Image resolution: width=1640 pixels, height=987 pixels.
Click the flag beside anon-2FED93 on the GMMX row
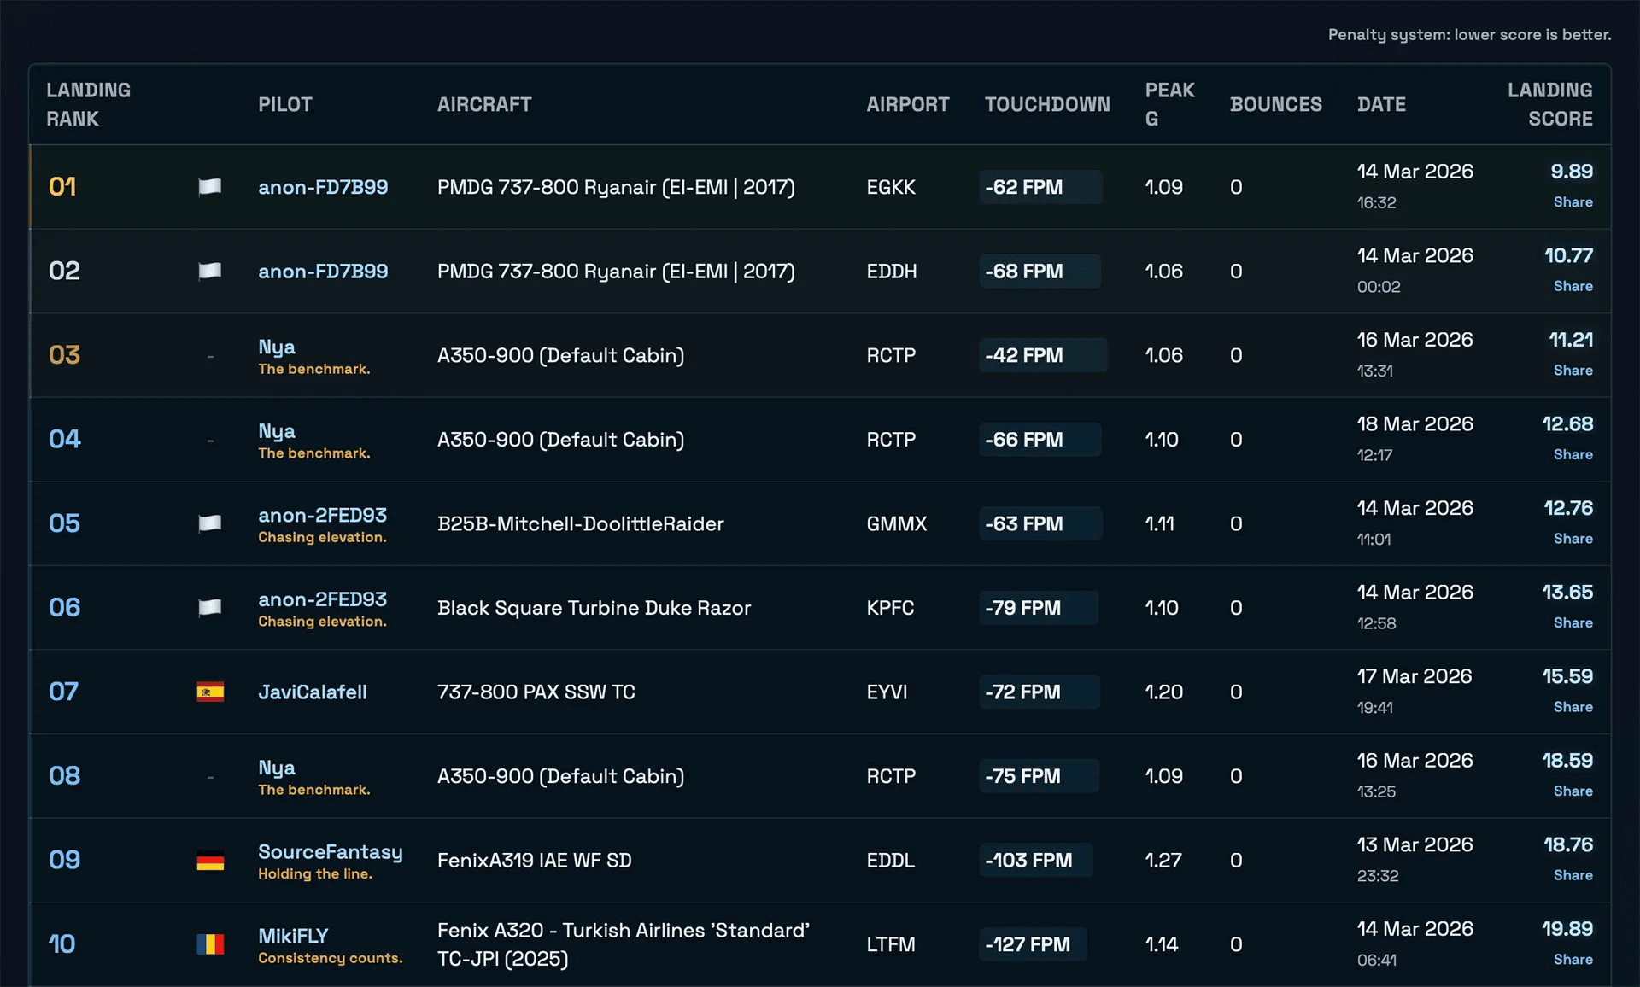(210, 523)
